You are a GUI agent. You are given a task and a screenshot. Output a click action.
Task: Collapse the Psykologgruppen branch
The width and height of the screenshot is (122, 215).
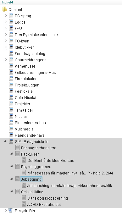(x=12, y=167)
